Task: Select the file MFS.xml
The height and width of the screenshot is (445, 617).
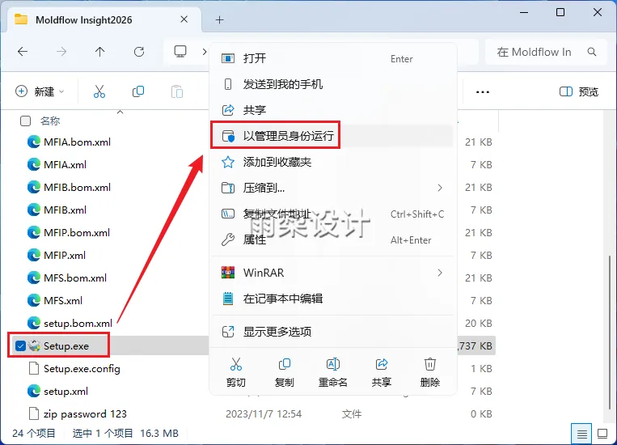Action: coord(63,300)
